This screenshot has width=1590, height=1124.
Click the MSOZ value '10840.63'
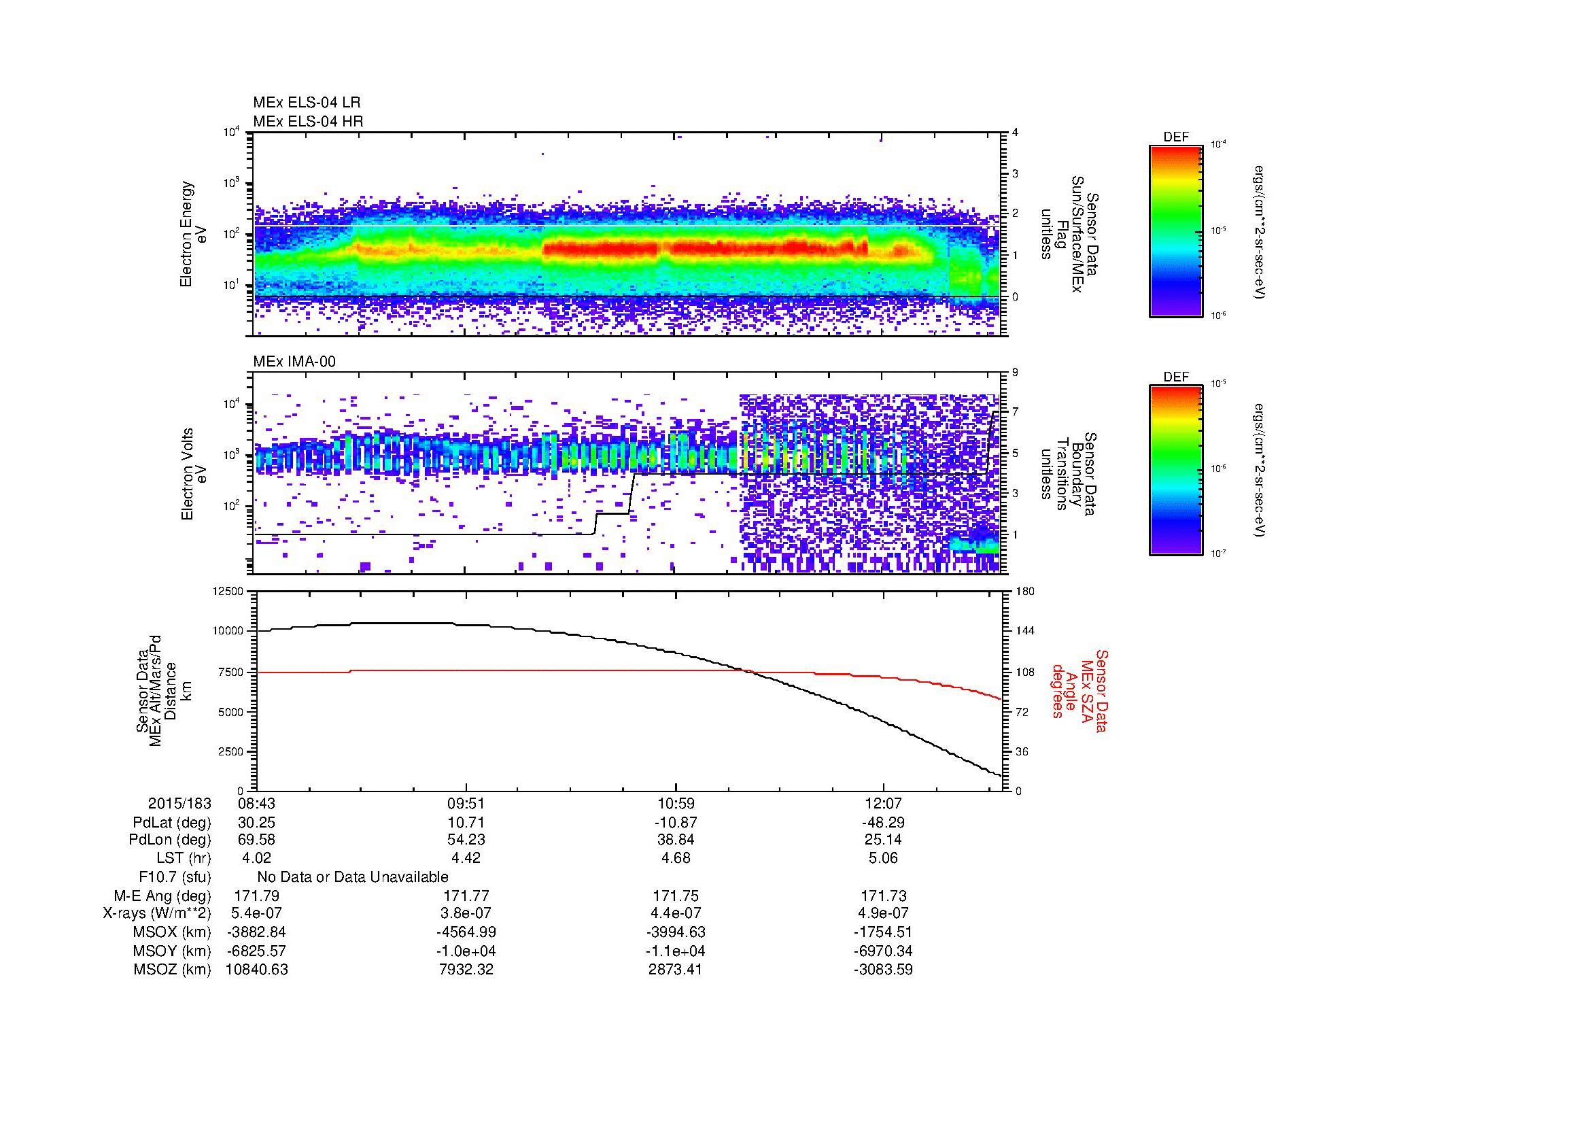pos(257,970)
